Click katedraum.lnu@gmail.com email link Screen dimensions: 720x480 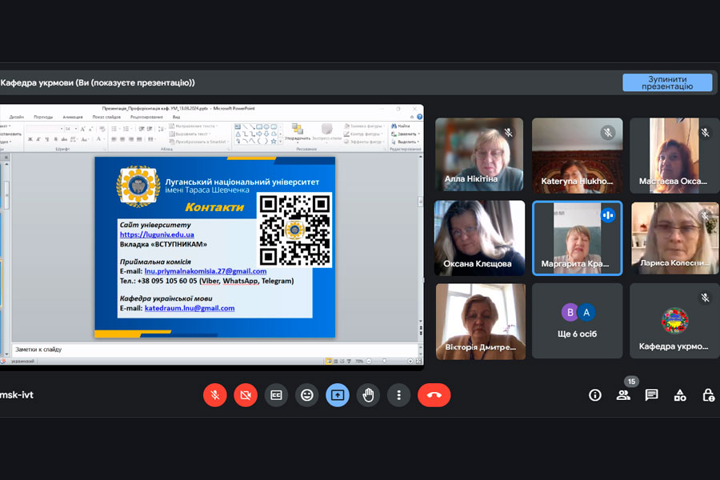point(190,308)
